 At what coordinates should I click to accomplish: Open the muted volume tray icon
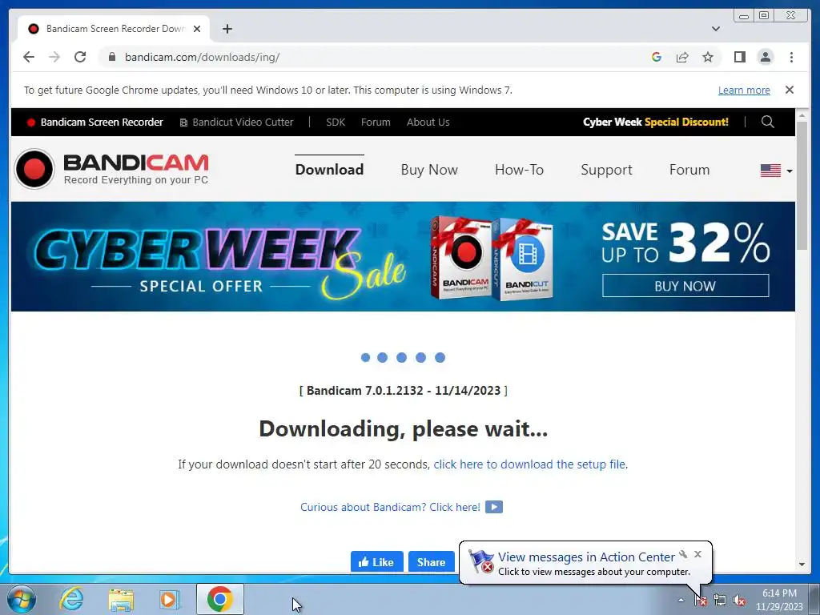click(x=739, y=600)
